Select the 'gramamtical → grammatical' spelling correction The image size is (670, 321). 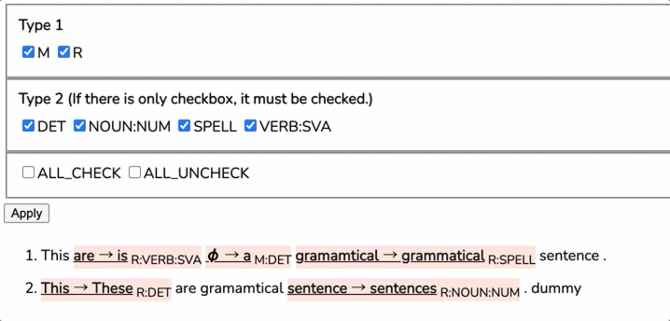point(390,256)
